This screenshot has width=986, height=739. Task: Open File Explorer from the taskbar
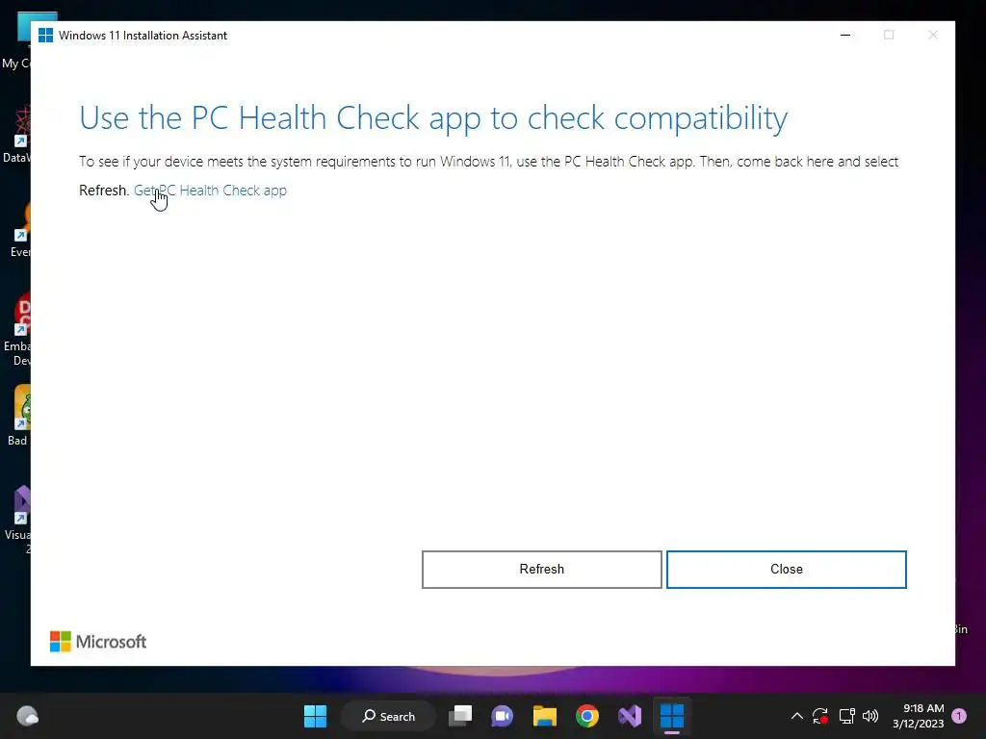coord(545,716)
